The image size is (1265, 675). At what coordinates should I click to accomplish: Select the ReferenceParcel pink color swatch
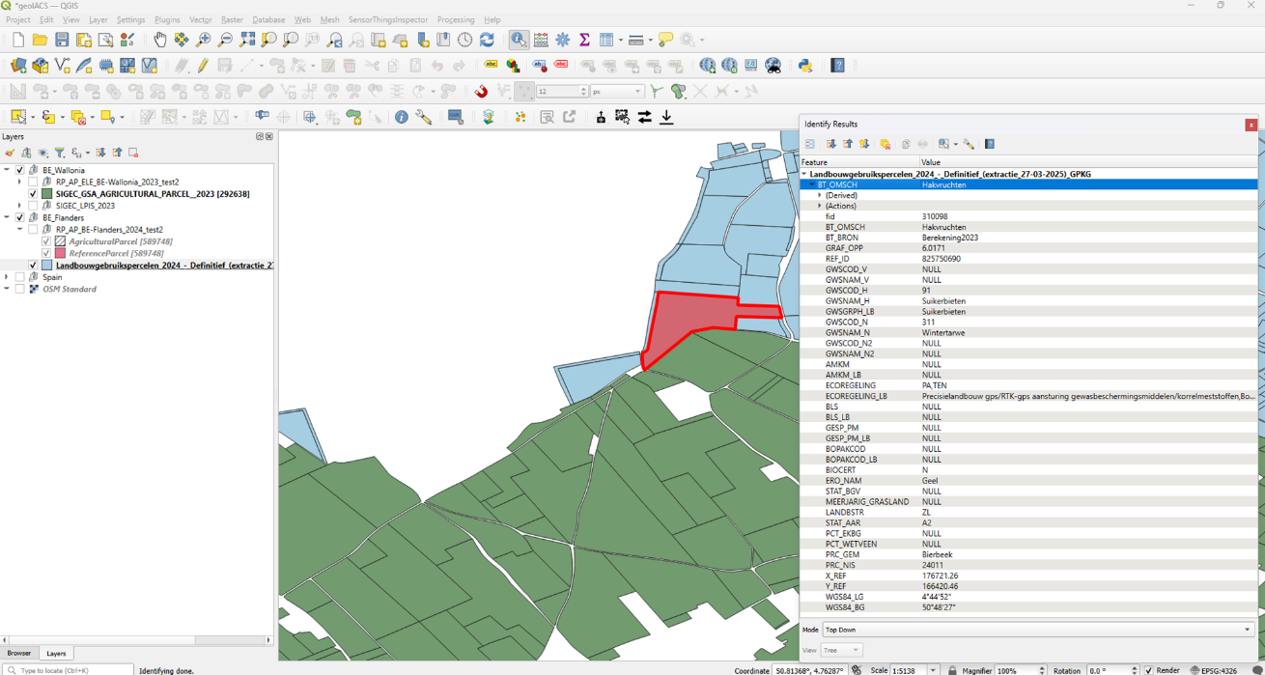(60, 253)
